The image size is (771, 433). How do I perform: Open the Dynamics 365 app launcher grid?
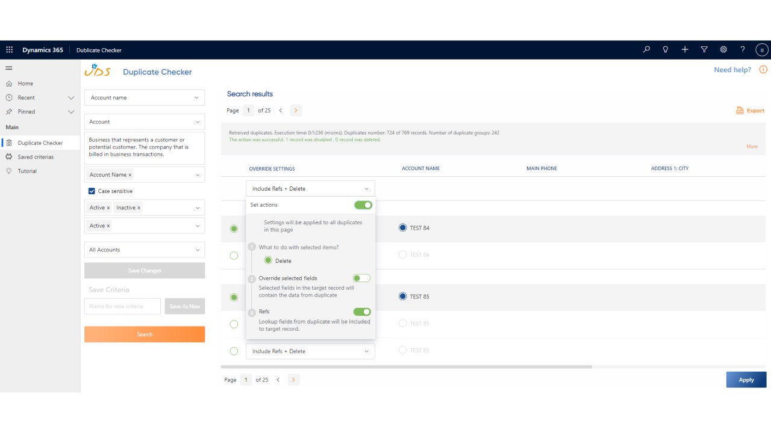pos(9,50)
